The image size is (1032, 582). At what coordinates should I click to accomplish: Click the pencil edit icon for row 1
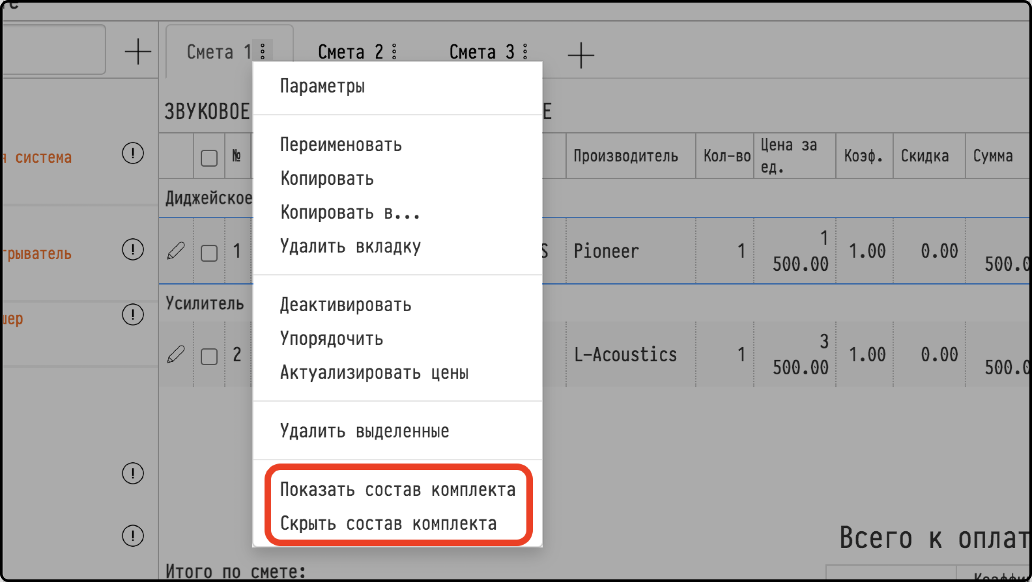176,251
